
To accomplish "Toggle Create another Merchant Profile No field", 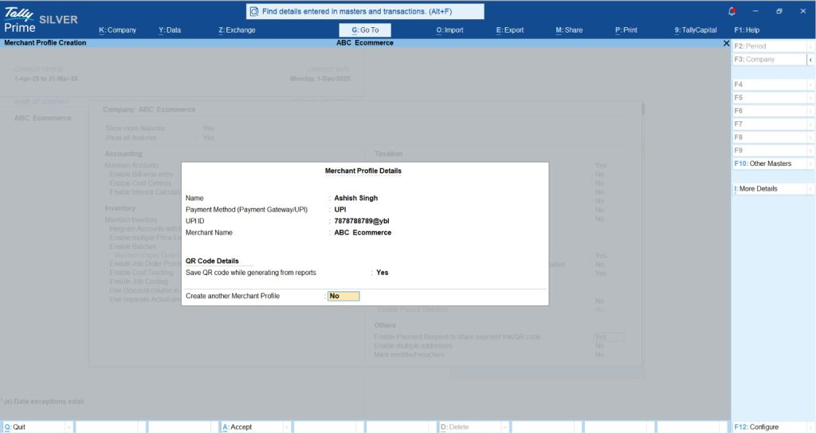I will tap(343, 296).
